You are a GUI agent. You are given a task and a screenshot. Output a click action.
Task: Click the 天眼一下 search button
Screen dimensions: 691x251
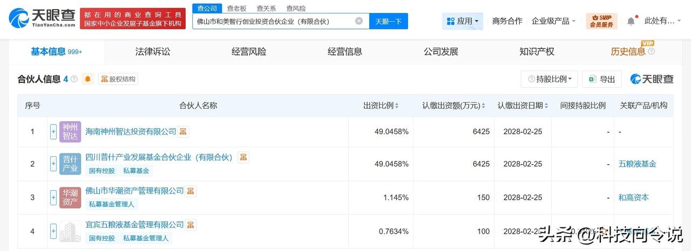pos(389,21)
